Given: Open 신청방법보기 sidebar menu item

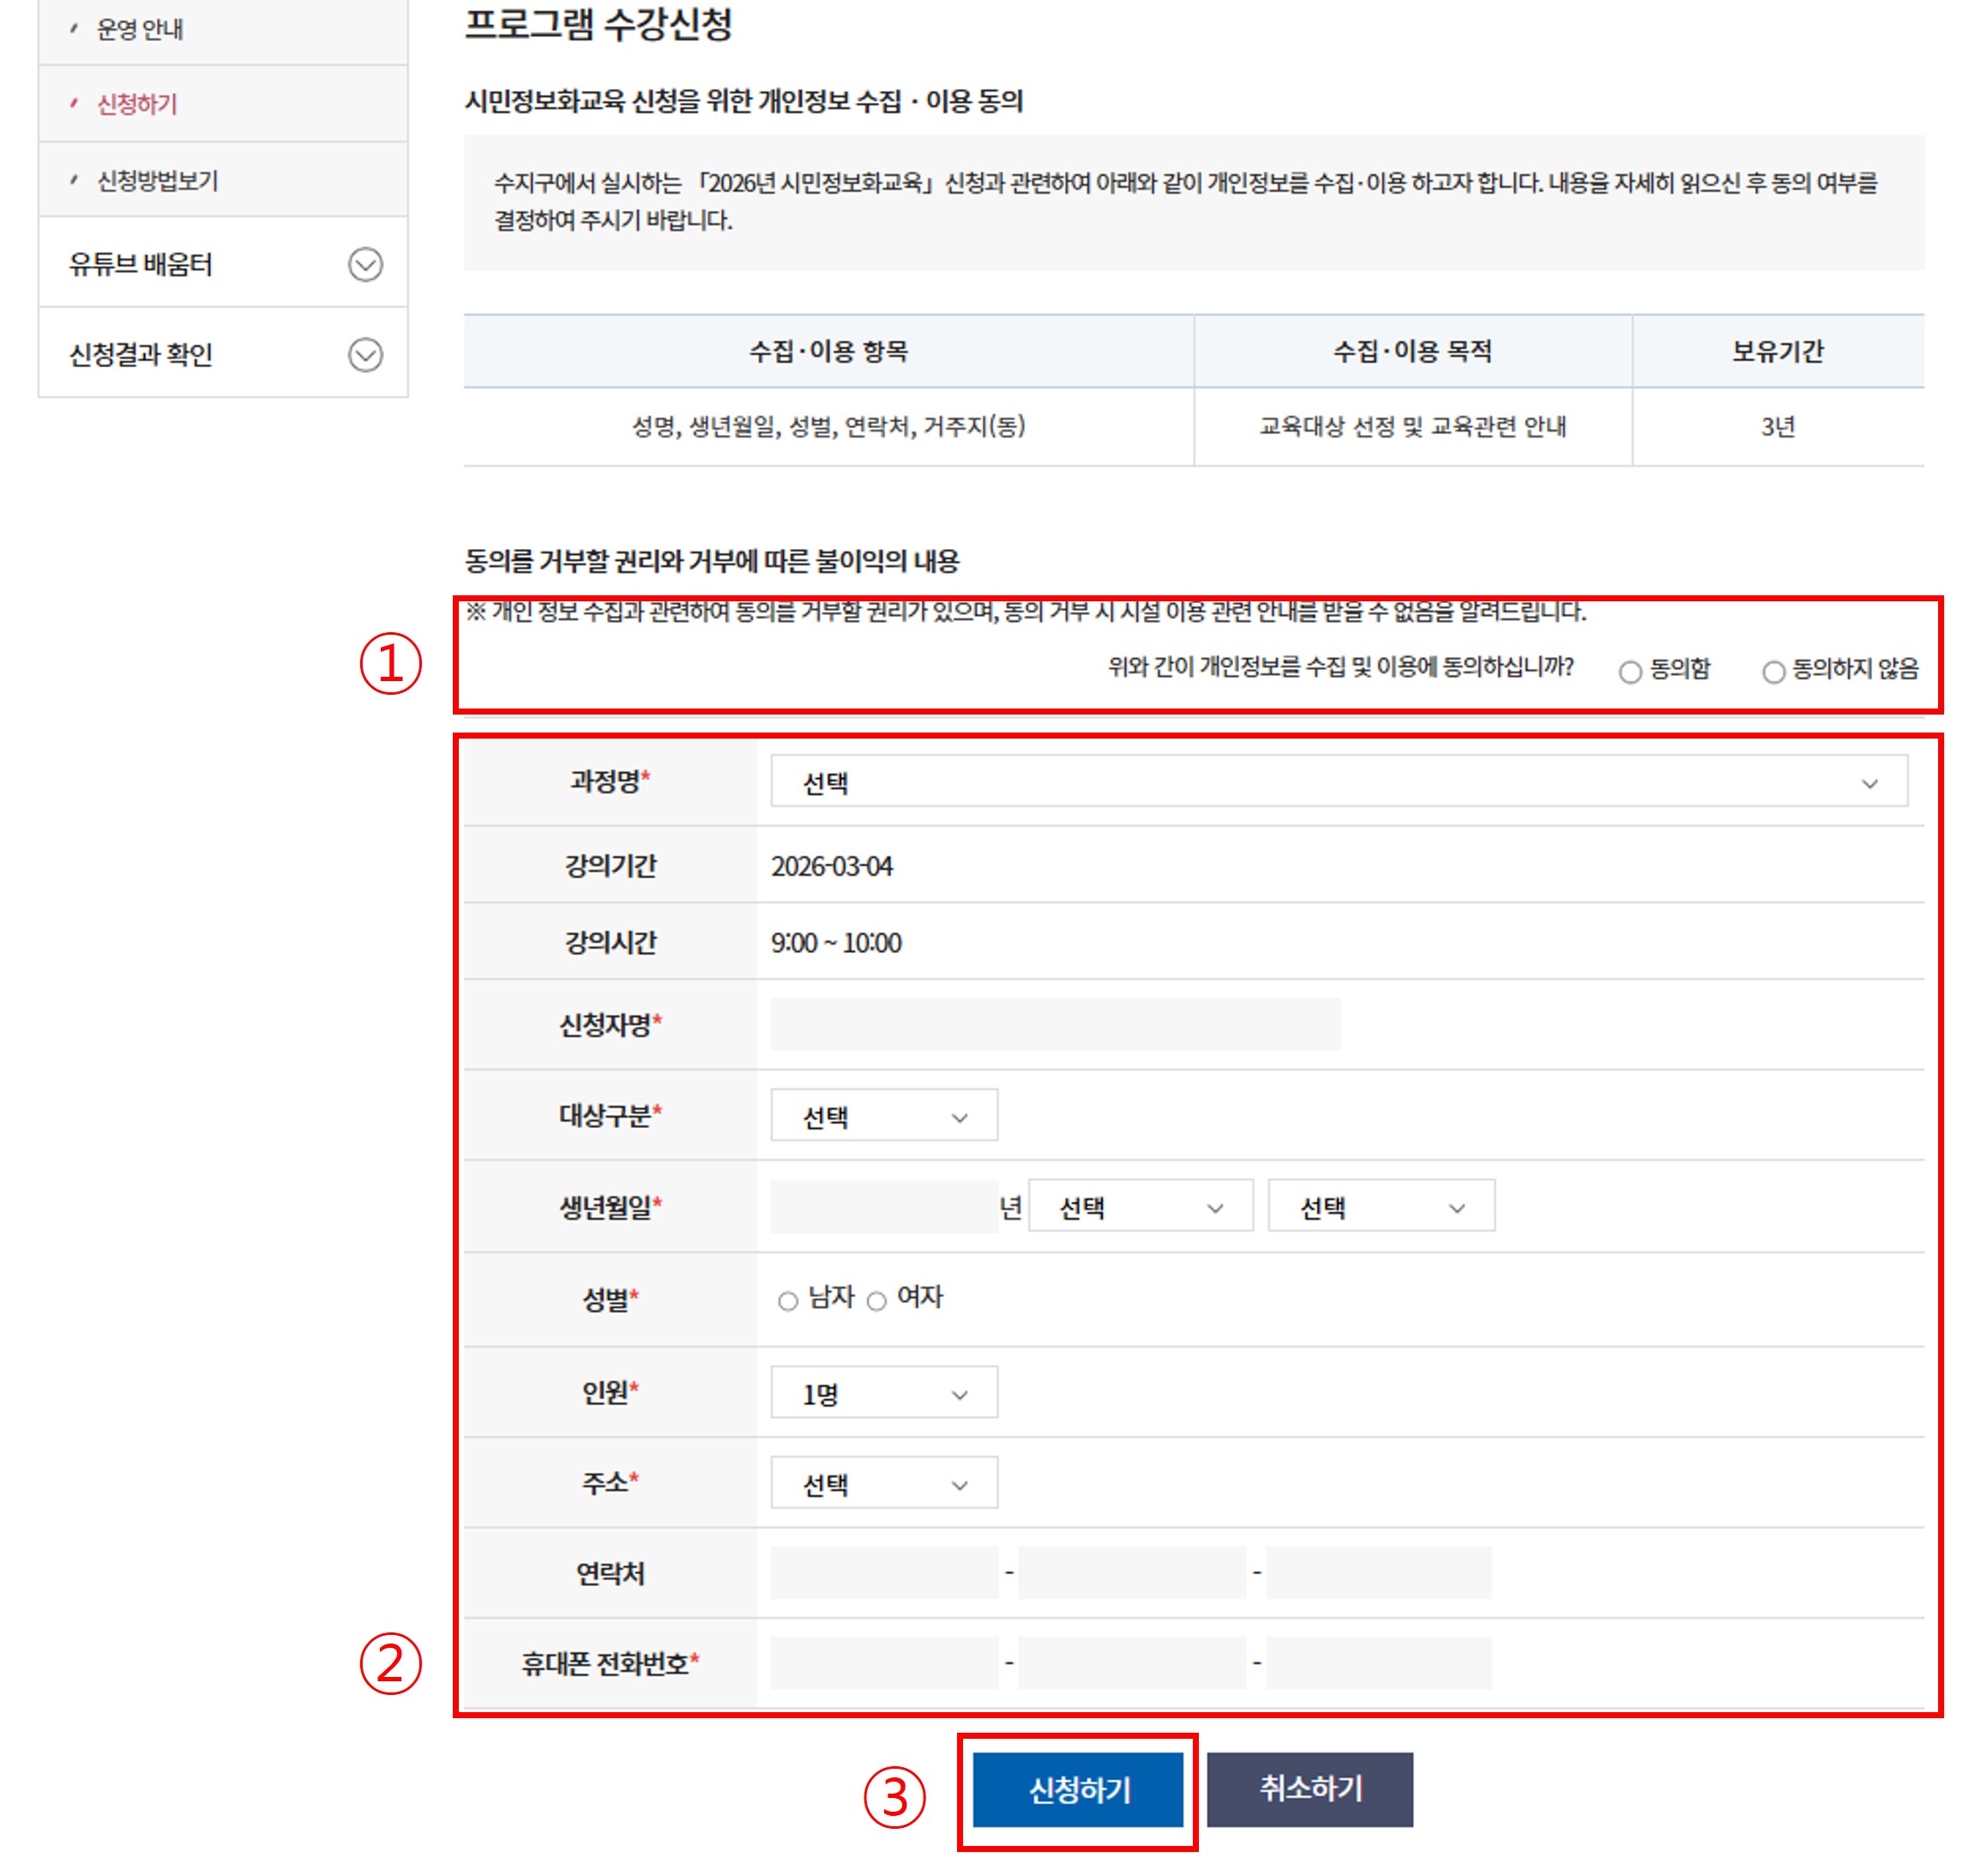Looking at the screenshot, I should click(x=157, y=181).
